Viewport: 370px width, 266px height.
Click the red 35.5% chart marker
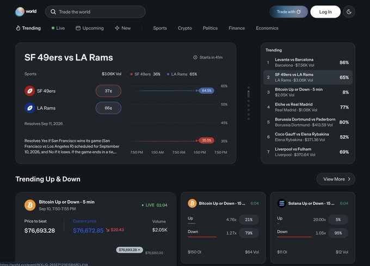pyautogui.click(x=206, y=141)
